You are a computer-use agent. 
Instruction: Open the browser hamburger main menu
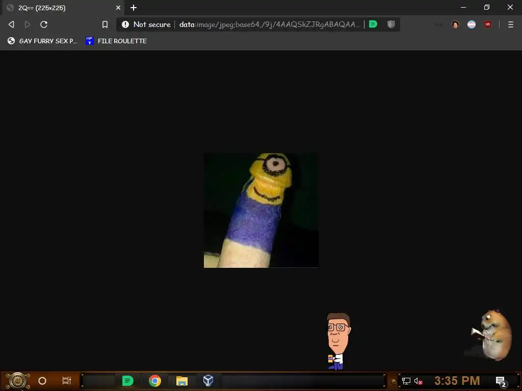[511, 24]
